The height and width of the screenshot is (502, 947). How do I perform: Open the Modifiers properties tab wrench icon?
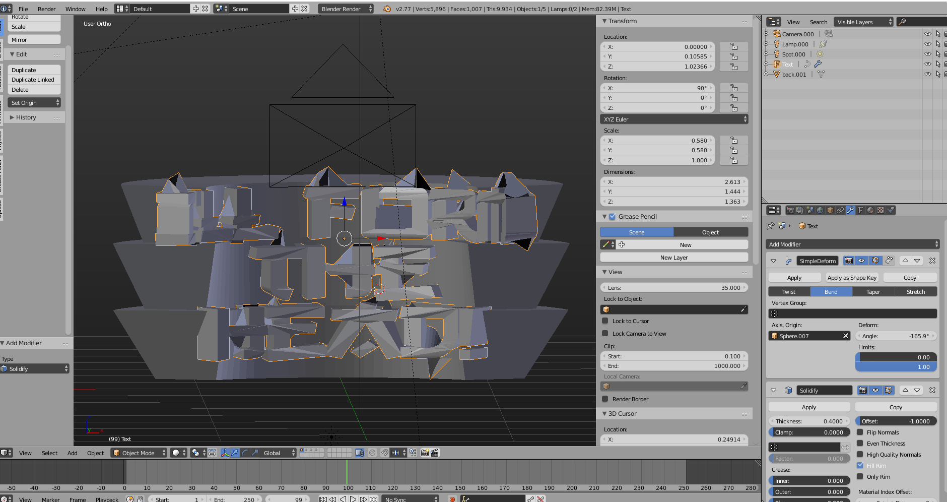click(850, 210)
